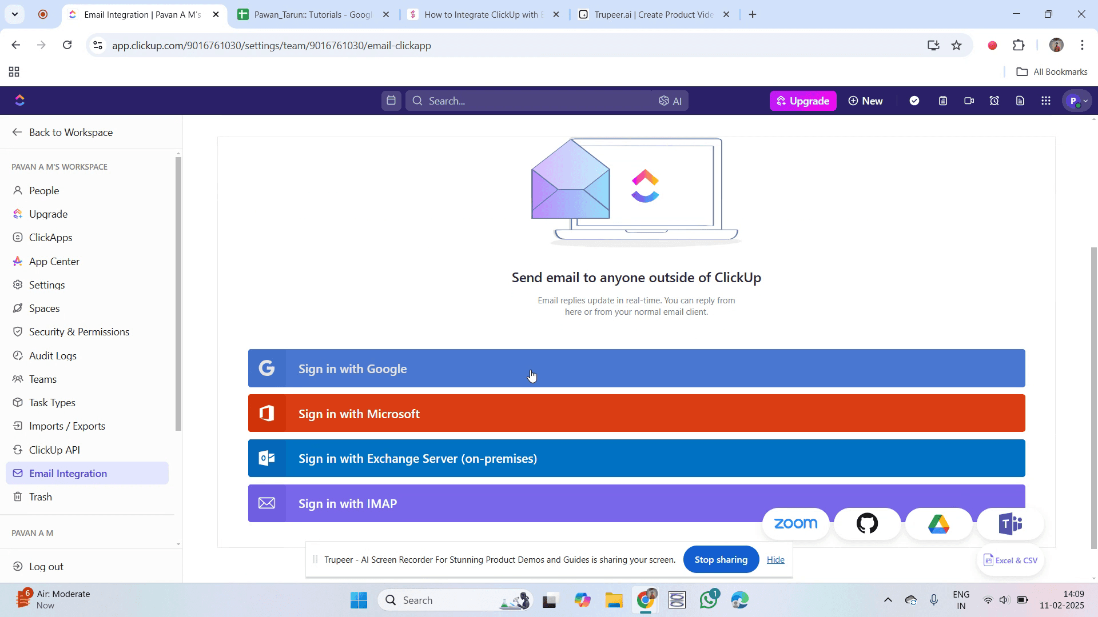The image size is (1098, 617).
Task: Open ClickApps settings menu item
Action: (50, 238)
